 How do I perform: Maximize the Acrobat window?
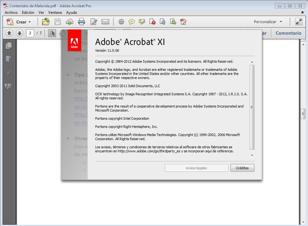tap(290, 6)
